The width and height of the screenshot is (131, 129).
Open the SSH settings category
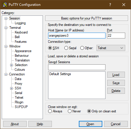click(18, 88)
